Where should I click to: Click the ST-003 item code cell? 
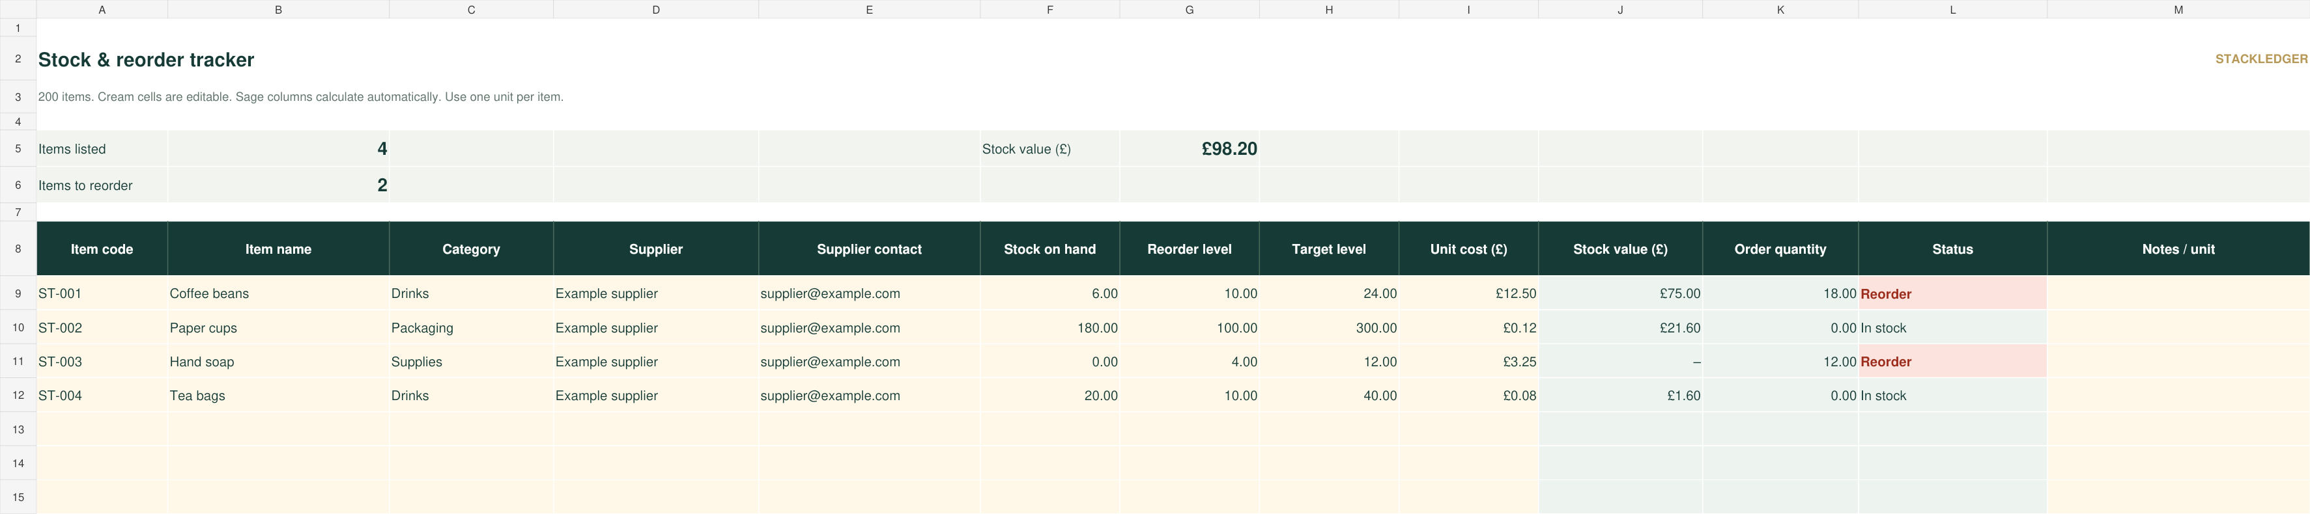tap(102, 362)
